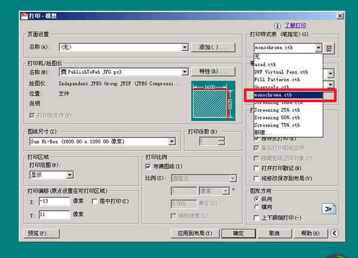Click the paper orientation preview icon
Image resolution: width=358 pixels, height=258 pixels.
[329, 208]
